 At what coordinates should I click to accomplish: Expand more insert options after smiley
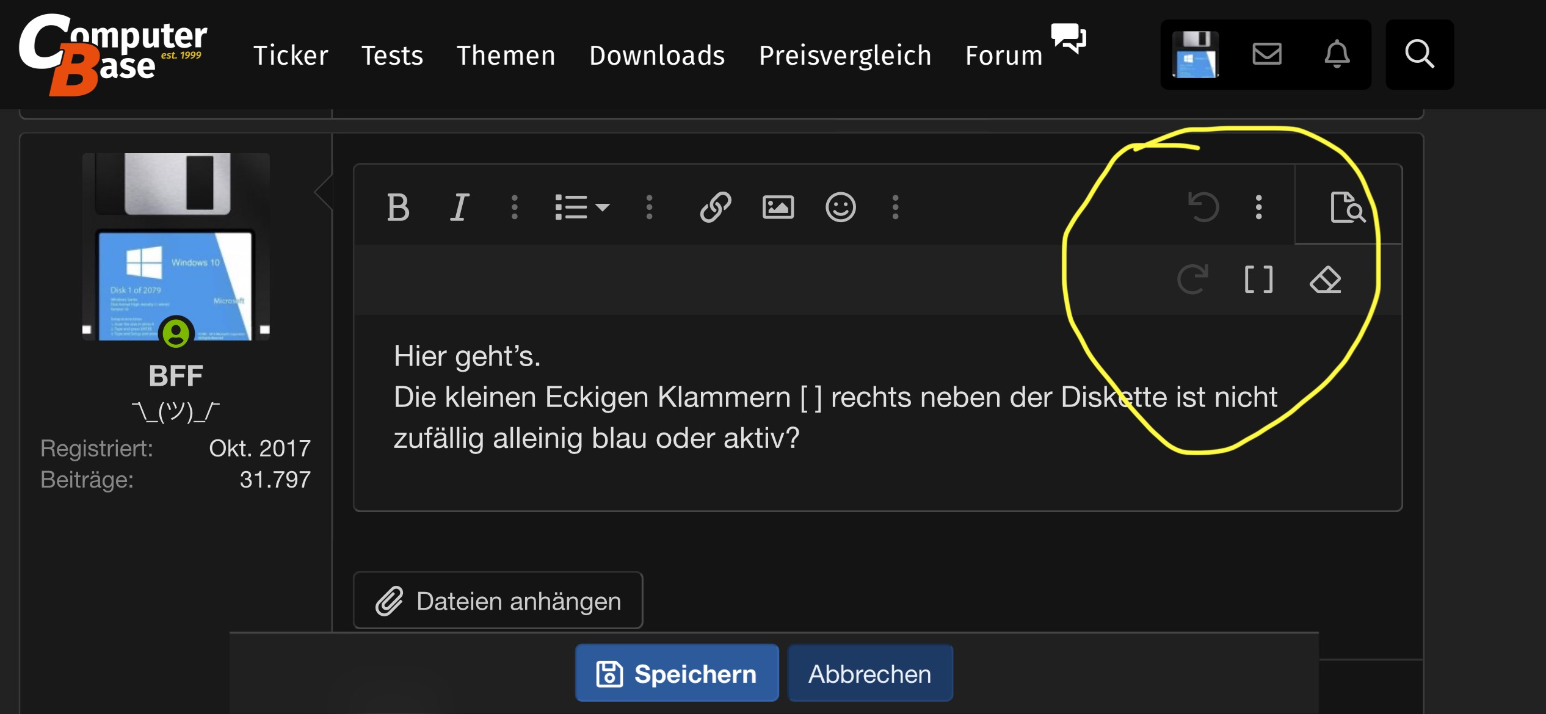click(895, 207)
